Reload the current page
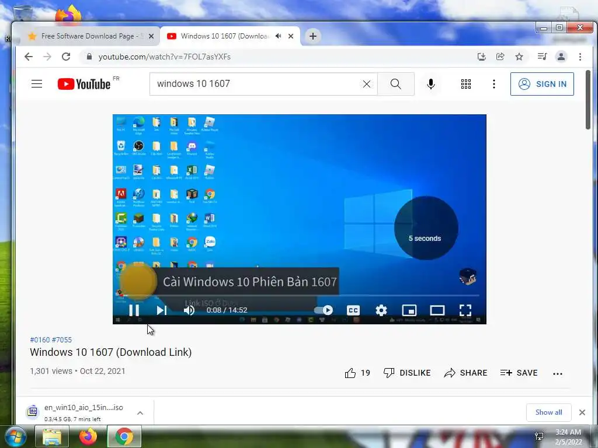The height and width of the screenshot is (448, 598). [x=66, y=57]
